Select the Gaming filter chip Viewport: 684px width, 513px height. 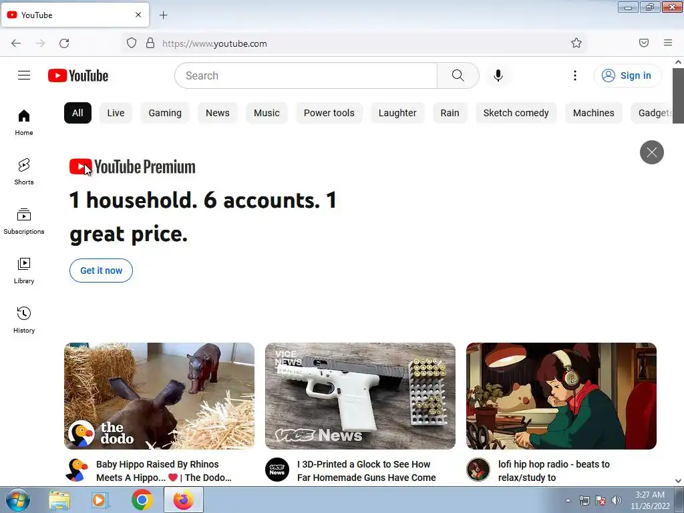tap(165, 113)
